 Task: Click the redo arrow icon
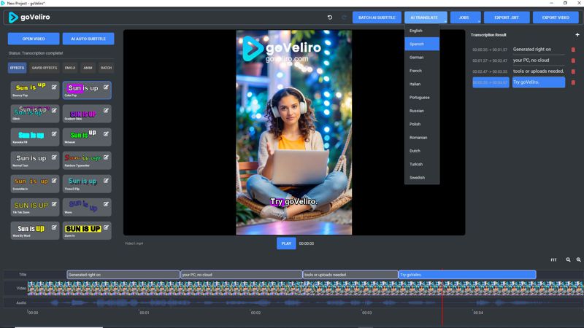pyautogui.click(x=344, y=17)
